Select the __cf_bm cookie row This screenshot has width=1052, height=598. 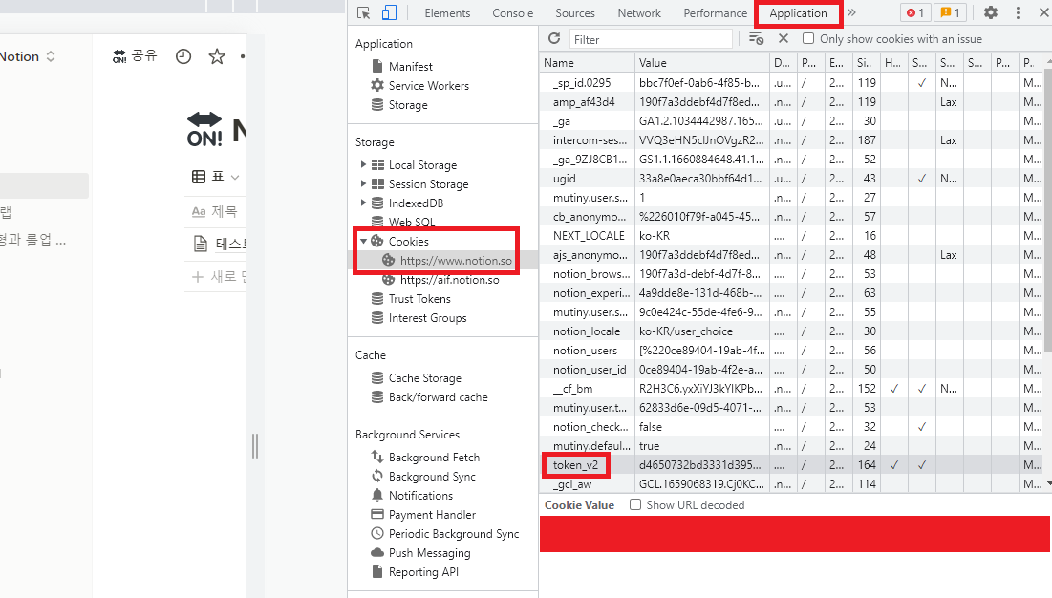point(792,388)
